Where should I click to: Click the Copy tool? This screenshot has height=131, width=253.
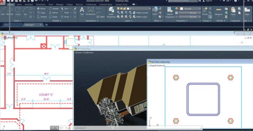pyautogui.click(x=41, y=13)
